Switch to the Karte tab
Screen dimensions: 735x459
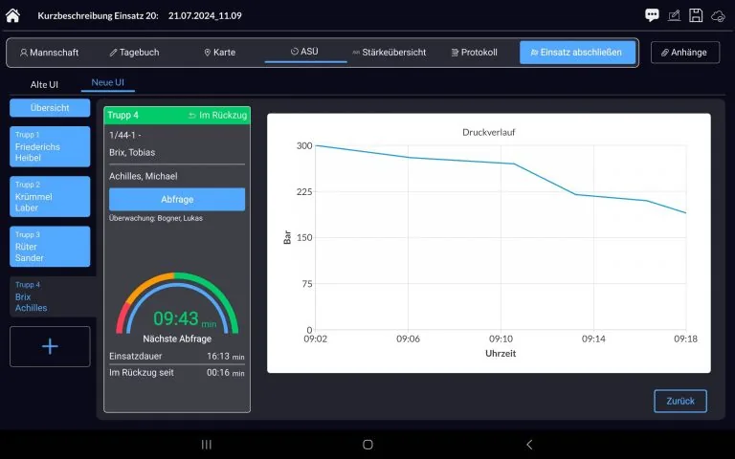(x=219, y=53)
